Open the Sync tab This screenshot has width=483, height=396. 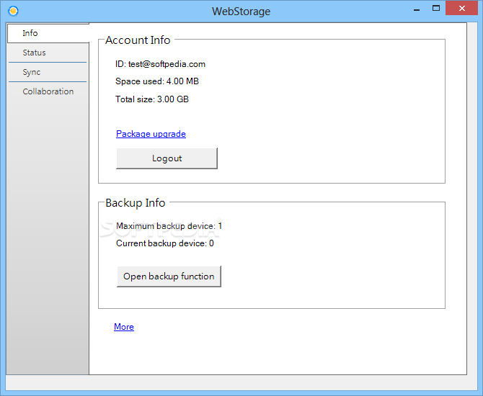tap(48, 72)
